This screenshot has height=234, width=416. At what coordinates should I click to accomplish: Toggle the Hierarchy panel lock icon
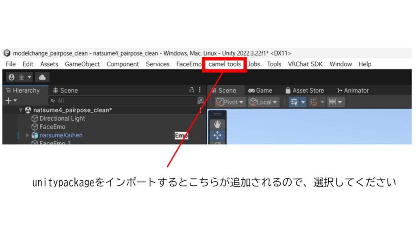(192, 90)
